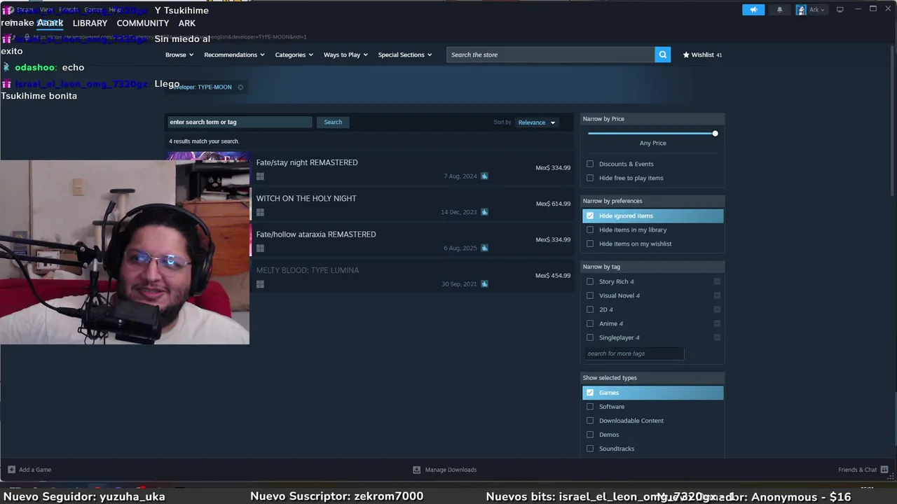
Task: Exclude the 2D tag icon
Action: pos(717,309)
